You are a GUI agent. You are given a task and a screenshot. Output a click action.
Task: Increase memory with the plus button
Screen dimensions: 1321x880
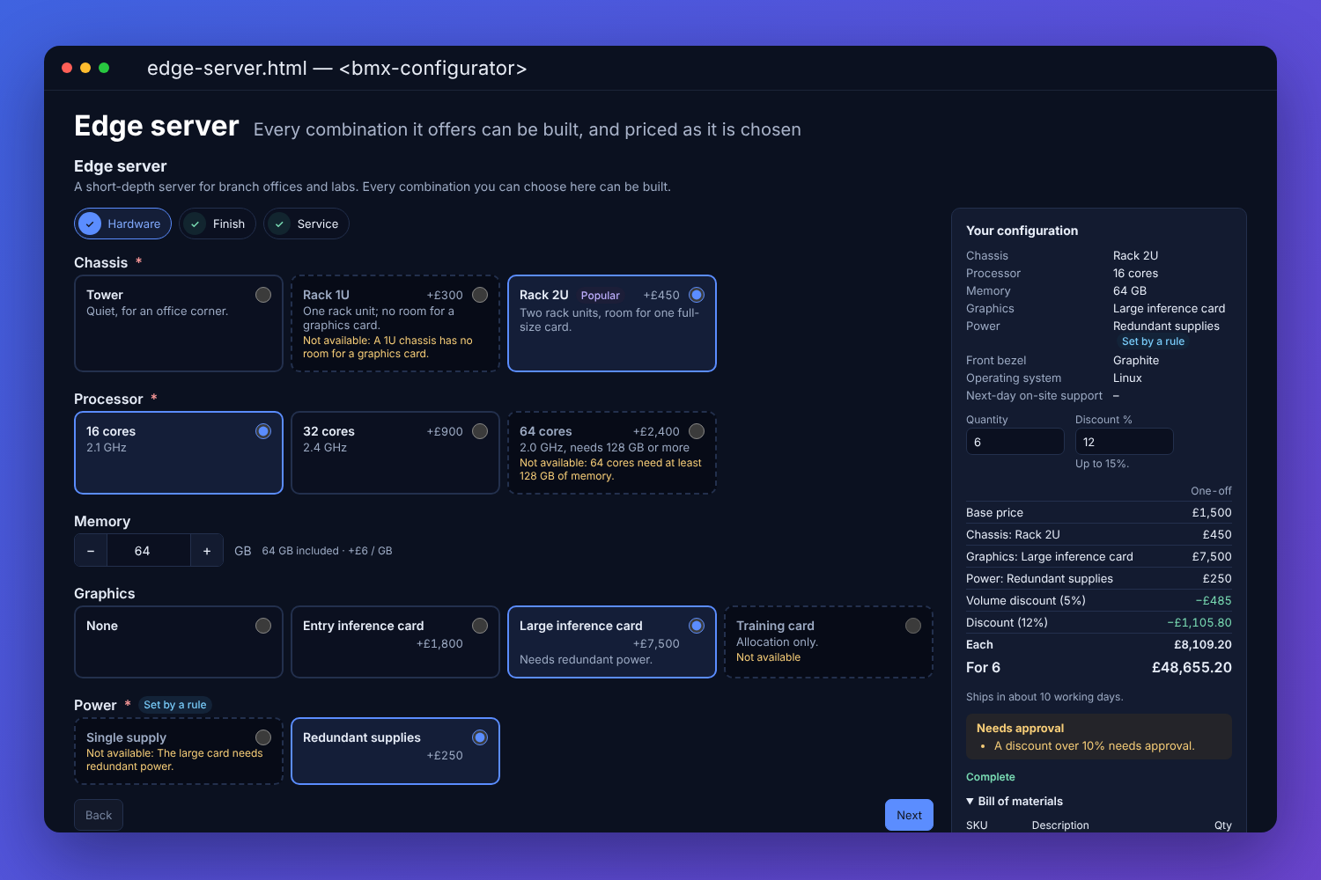[207, 551]
